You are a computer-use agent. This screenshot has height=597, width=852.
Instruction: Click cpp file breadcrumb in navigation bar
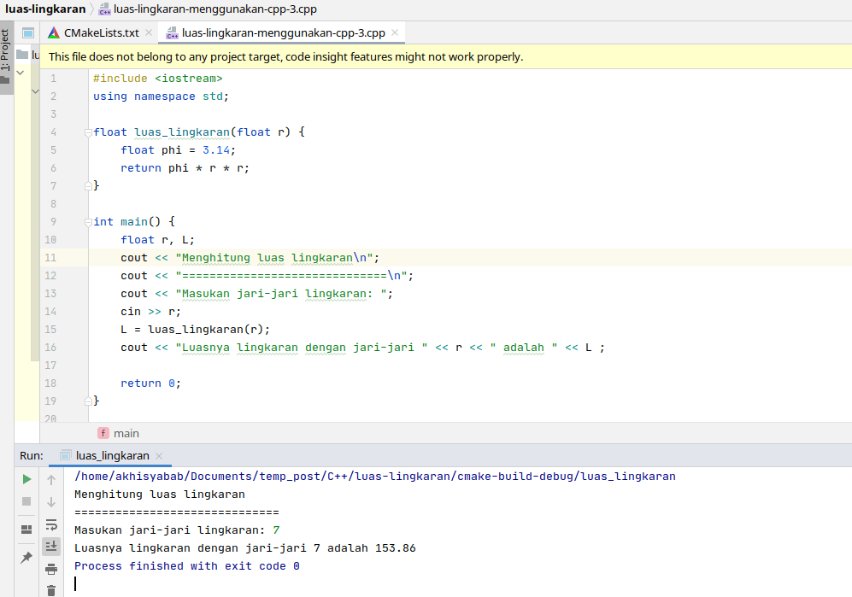tap(209, 9)
